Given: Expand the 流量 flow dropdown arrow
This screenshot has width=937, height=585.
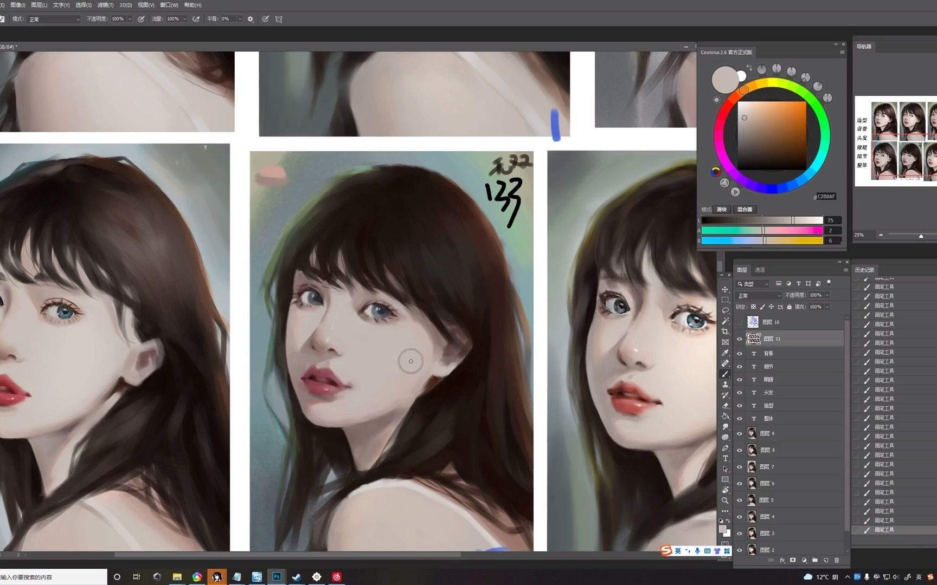Looking at the screenshot, I should coord(185,19).
